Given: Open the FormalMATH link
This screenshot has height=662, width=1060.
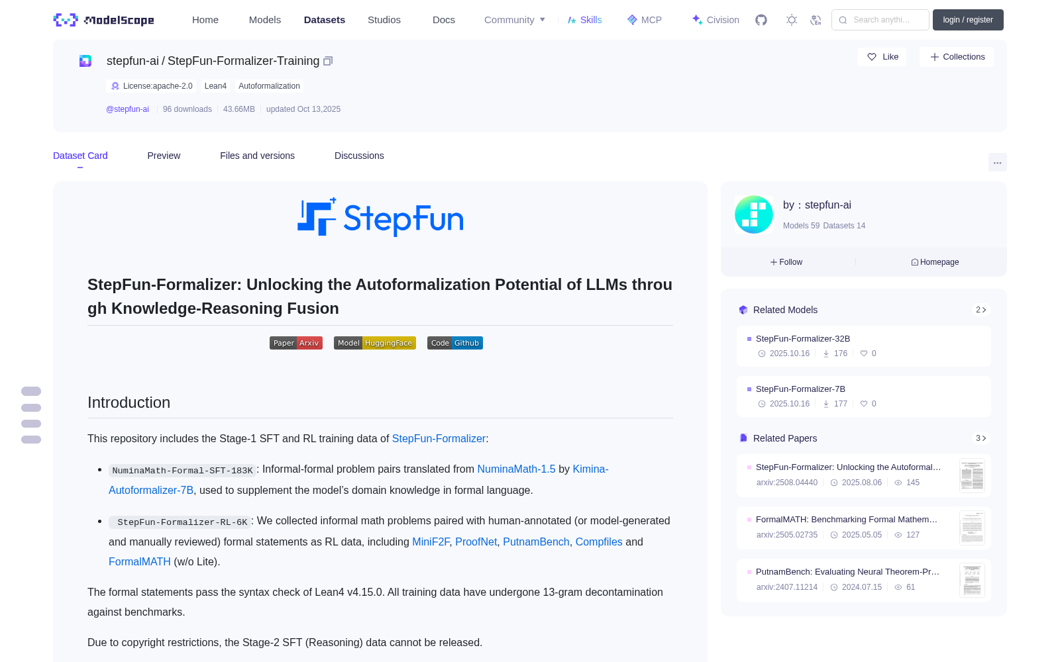Looking at the screenshot, I should coord(140,561).
